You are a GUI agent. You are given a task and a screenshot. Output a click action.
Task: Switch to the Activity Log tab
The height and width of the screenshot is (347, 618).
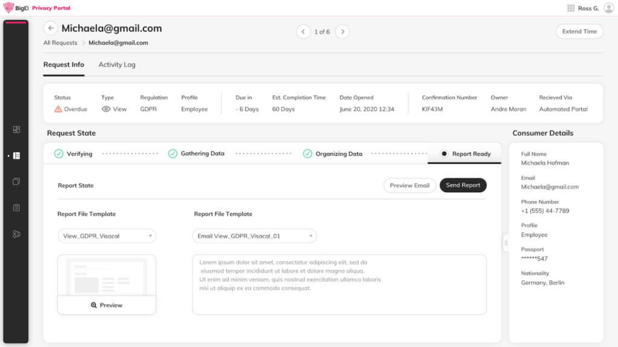116,65
